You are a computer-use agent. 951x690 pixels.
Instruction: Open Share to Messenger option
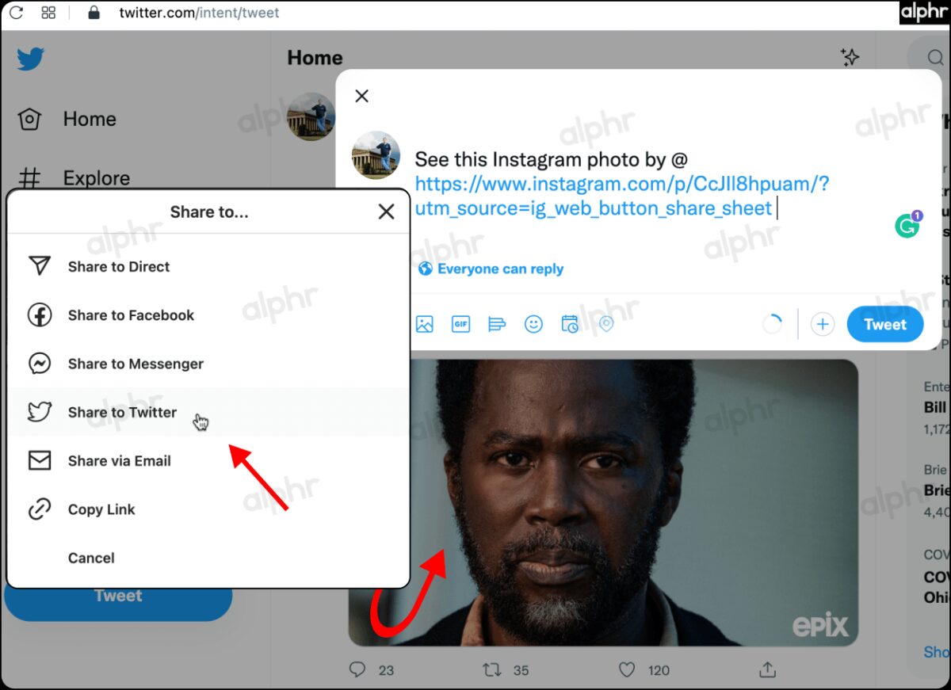tap(135, 364)
